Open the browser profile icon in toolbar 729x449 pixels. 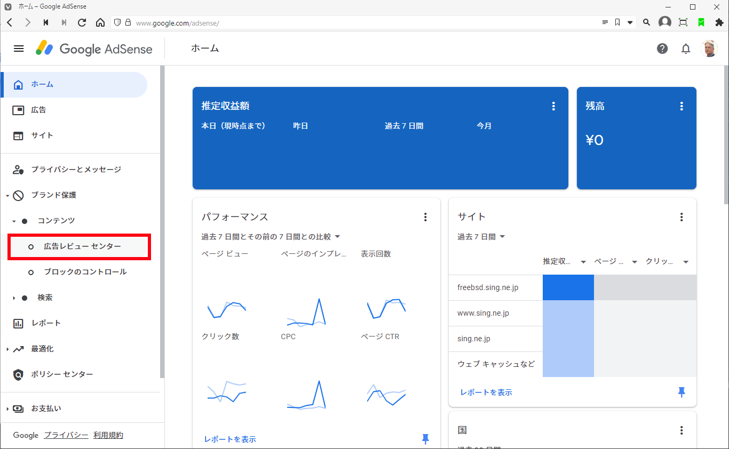pyautogui.click(x=665, y=22)
